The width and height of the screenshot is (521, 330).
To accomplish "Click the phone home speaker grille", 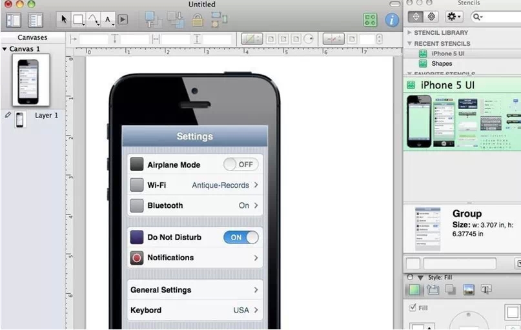I will coord(195,105).
